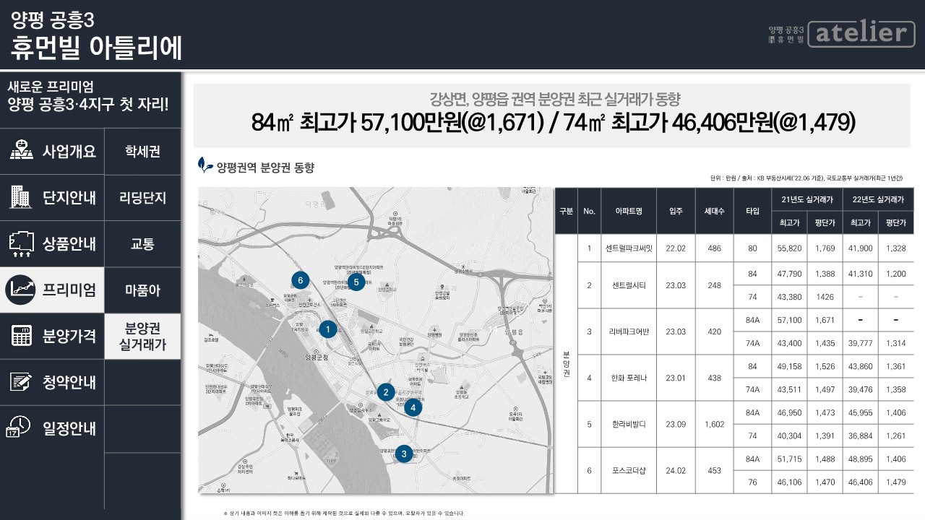Click the 양평 공흥3 휴먼빌 아틀리에 title

[96, 35]
